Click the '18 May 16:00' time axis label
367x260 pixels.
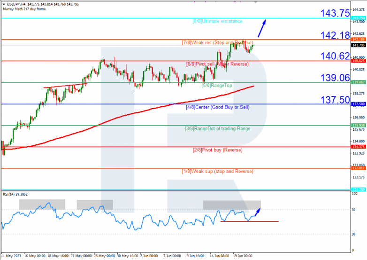pyautogui.click(x=58, y=256)
